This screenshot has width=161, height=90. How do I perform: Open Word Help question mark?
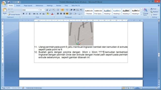pos(159,5)
